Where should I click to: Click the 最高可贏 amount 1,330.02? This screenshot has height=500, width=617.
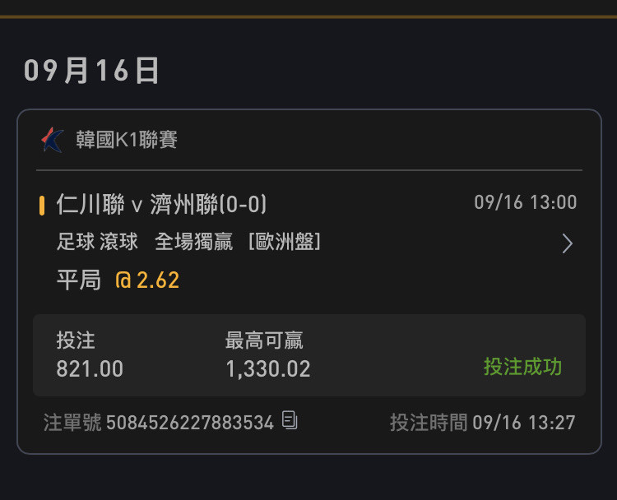pyautogui.click(x=268, y=369)
